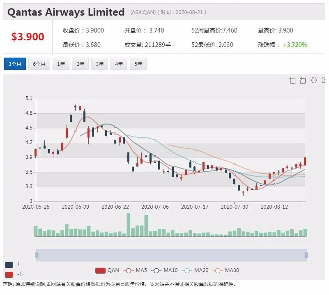
Task: Click the $3.900 current price
Action: click(28, 37)
